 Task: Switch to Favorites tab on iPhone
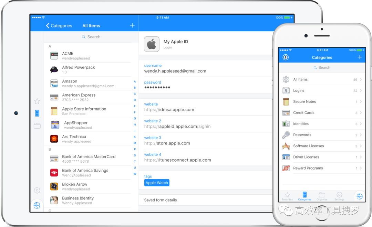coord(287,196)
